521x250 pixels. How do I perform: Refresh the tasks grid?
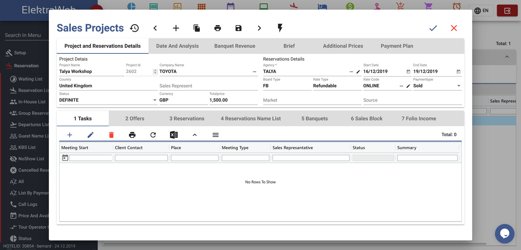pos(153,135)
